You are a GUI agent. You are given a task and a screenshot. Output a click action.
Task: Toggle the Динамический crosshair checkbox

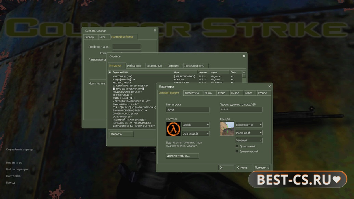[237, 151]
